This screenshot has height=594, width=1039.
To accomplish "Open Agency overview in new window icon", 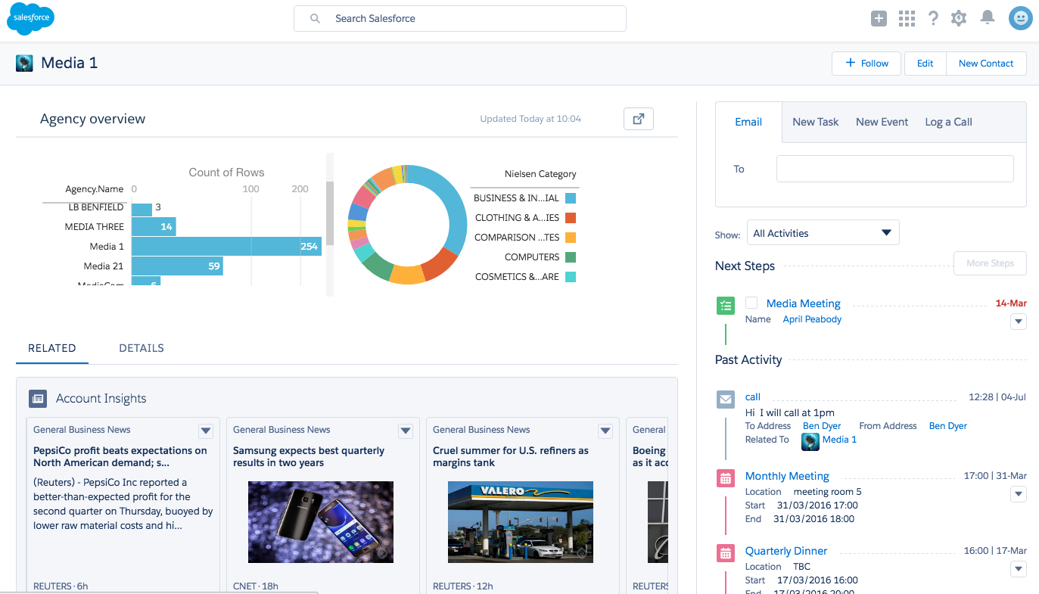I will pyautogui.click(x=638, y=119).
